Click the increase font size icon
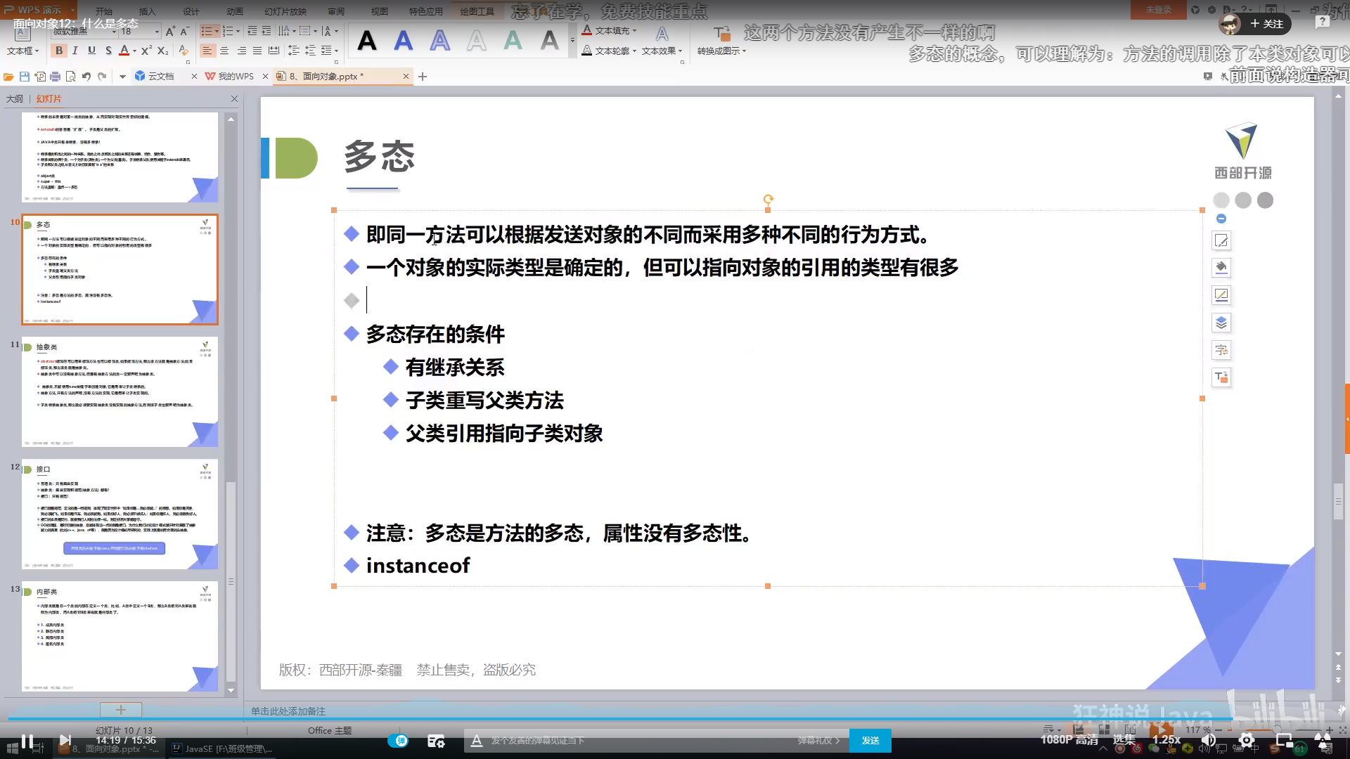Image resolution: width=1350 pixels, height=759 pixels. pos(170,32)
